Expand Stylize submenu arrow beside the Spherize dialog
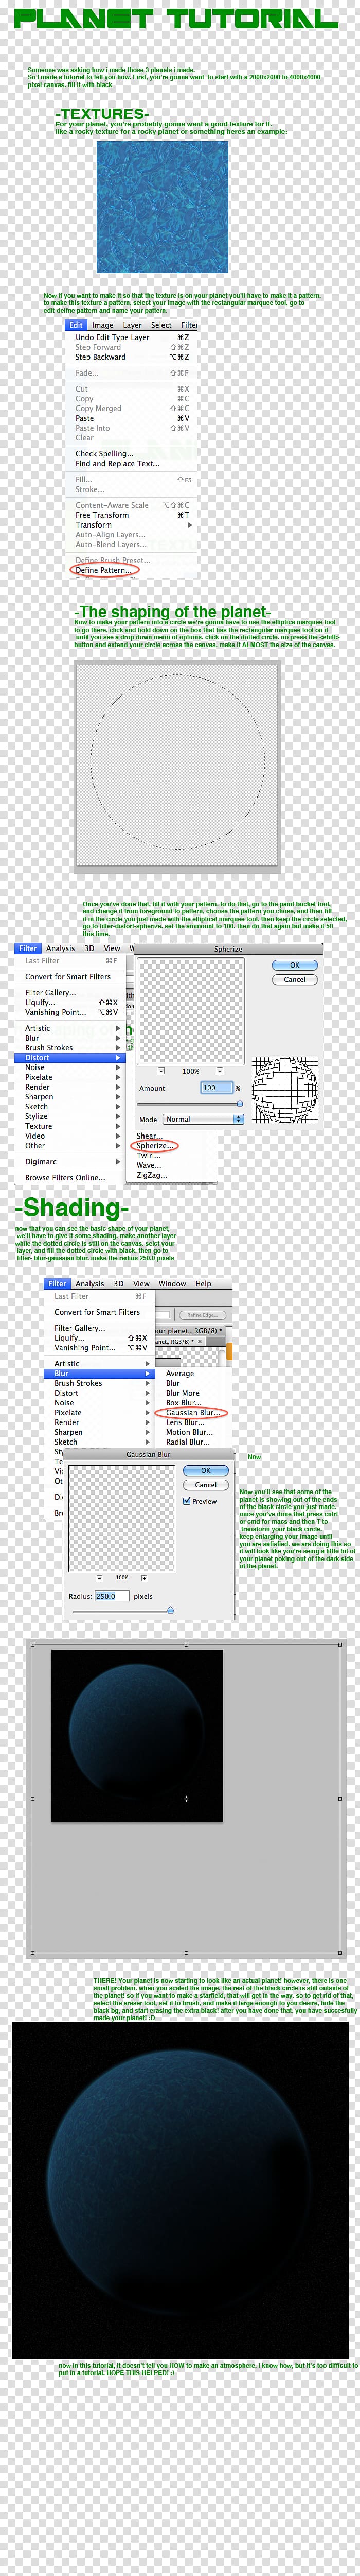This screenshot has height=2576, width=360. pos(118,1116)
